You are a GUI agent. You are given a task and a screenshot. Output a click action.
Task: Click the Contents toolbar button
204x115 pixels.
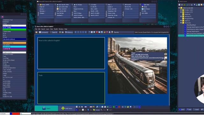44,32
